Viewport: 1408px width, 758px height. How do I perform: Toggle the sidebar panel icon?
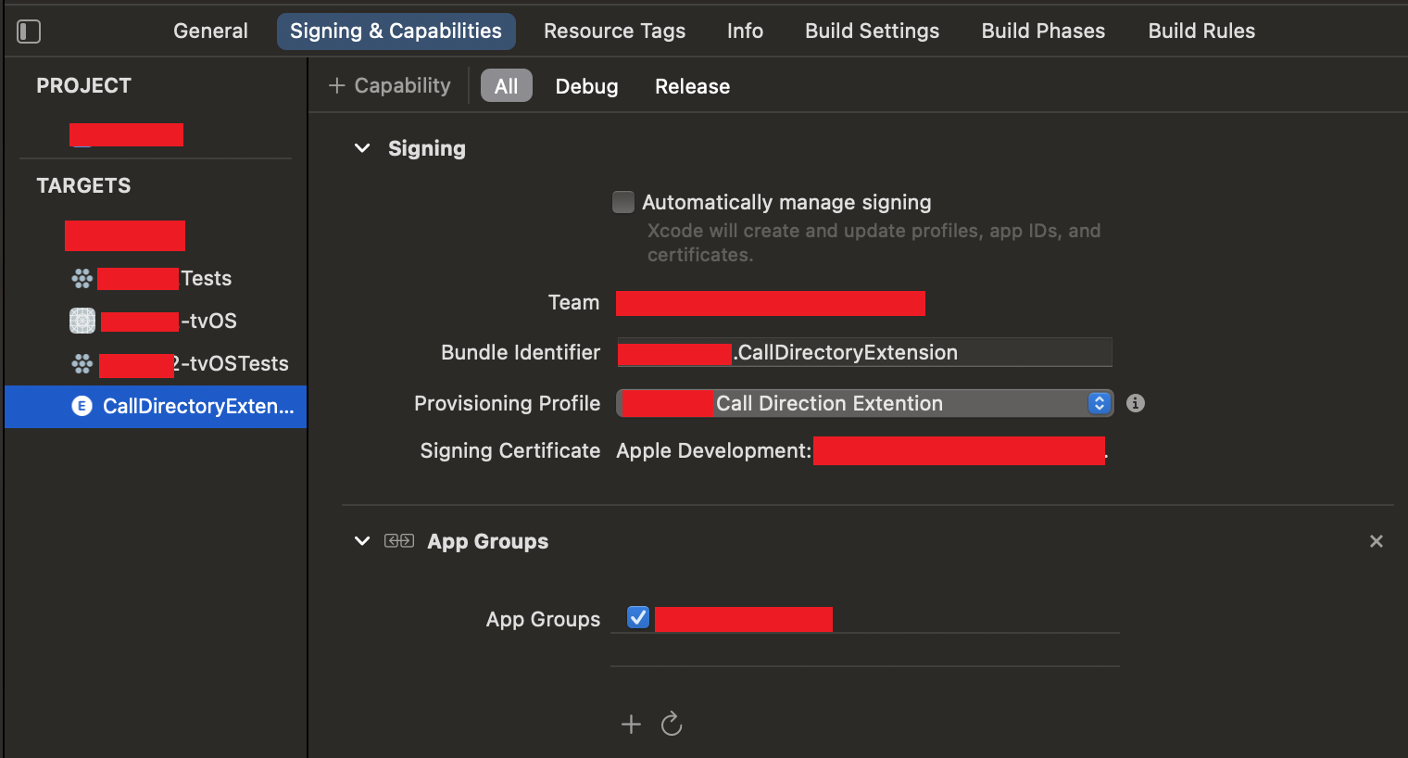(29, 32)
